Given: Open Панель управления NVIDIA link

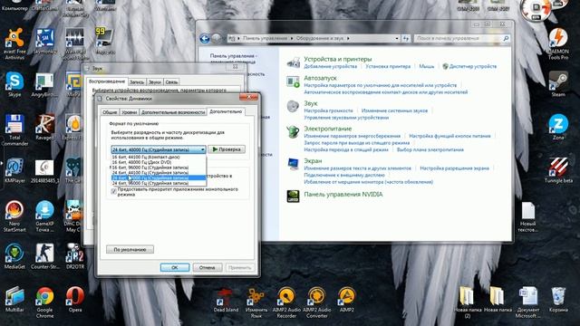Looking at the screenshot, I should [x=343, y=195].
